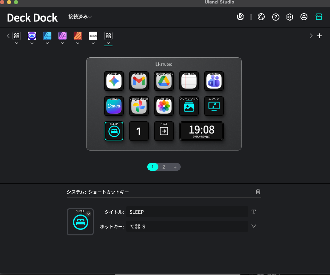
Task: Add a new page with the plus button
Action: 175,167
